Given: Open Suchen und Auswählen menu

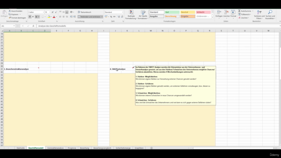Looking at the screenshot, I should [x=270, y=14].
